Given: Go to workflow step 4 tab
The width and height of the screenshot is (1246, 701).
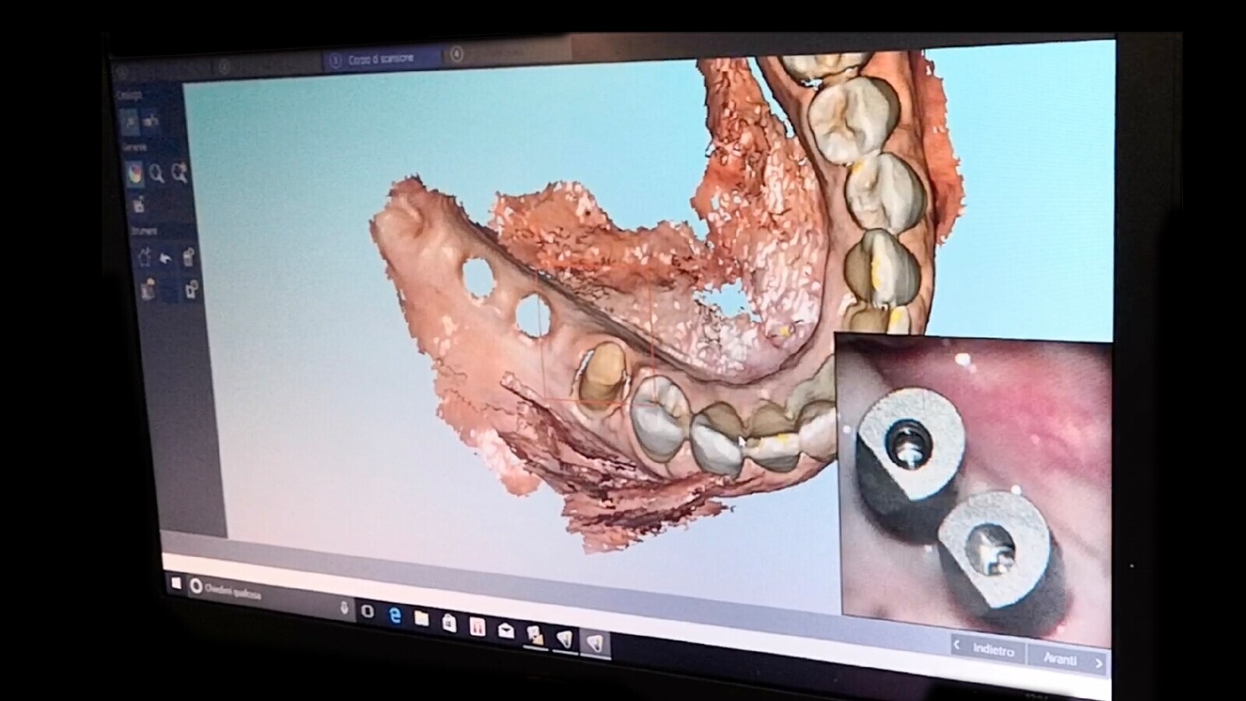Looking at the screenshot, I should pos(457,54).
